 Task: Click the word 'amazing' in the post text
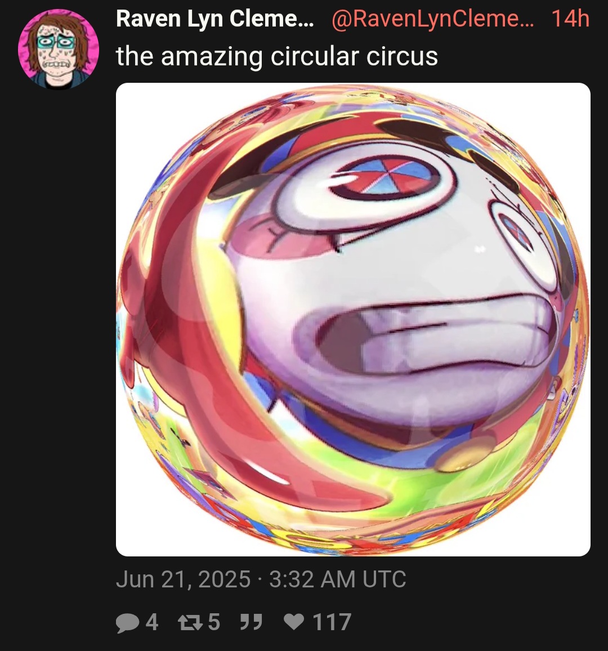point(212,57)
